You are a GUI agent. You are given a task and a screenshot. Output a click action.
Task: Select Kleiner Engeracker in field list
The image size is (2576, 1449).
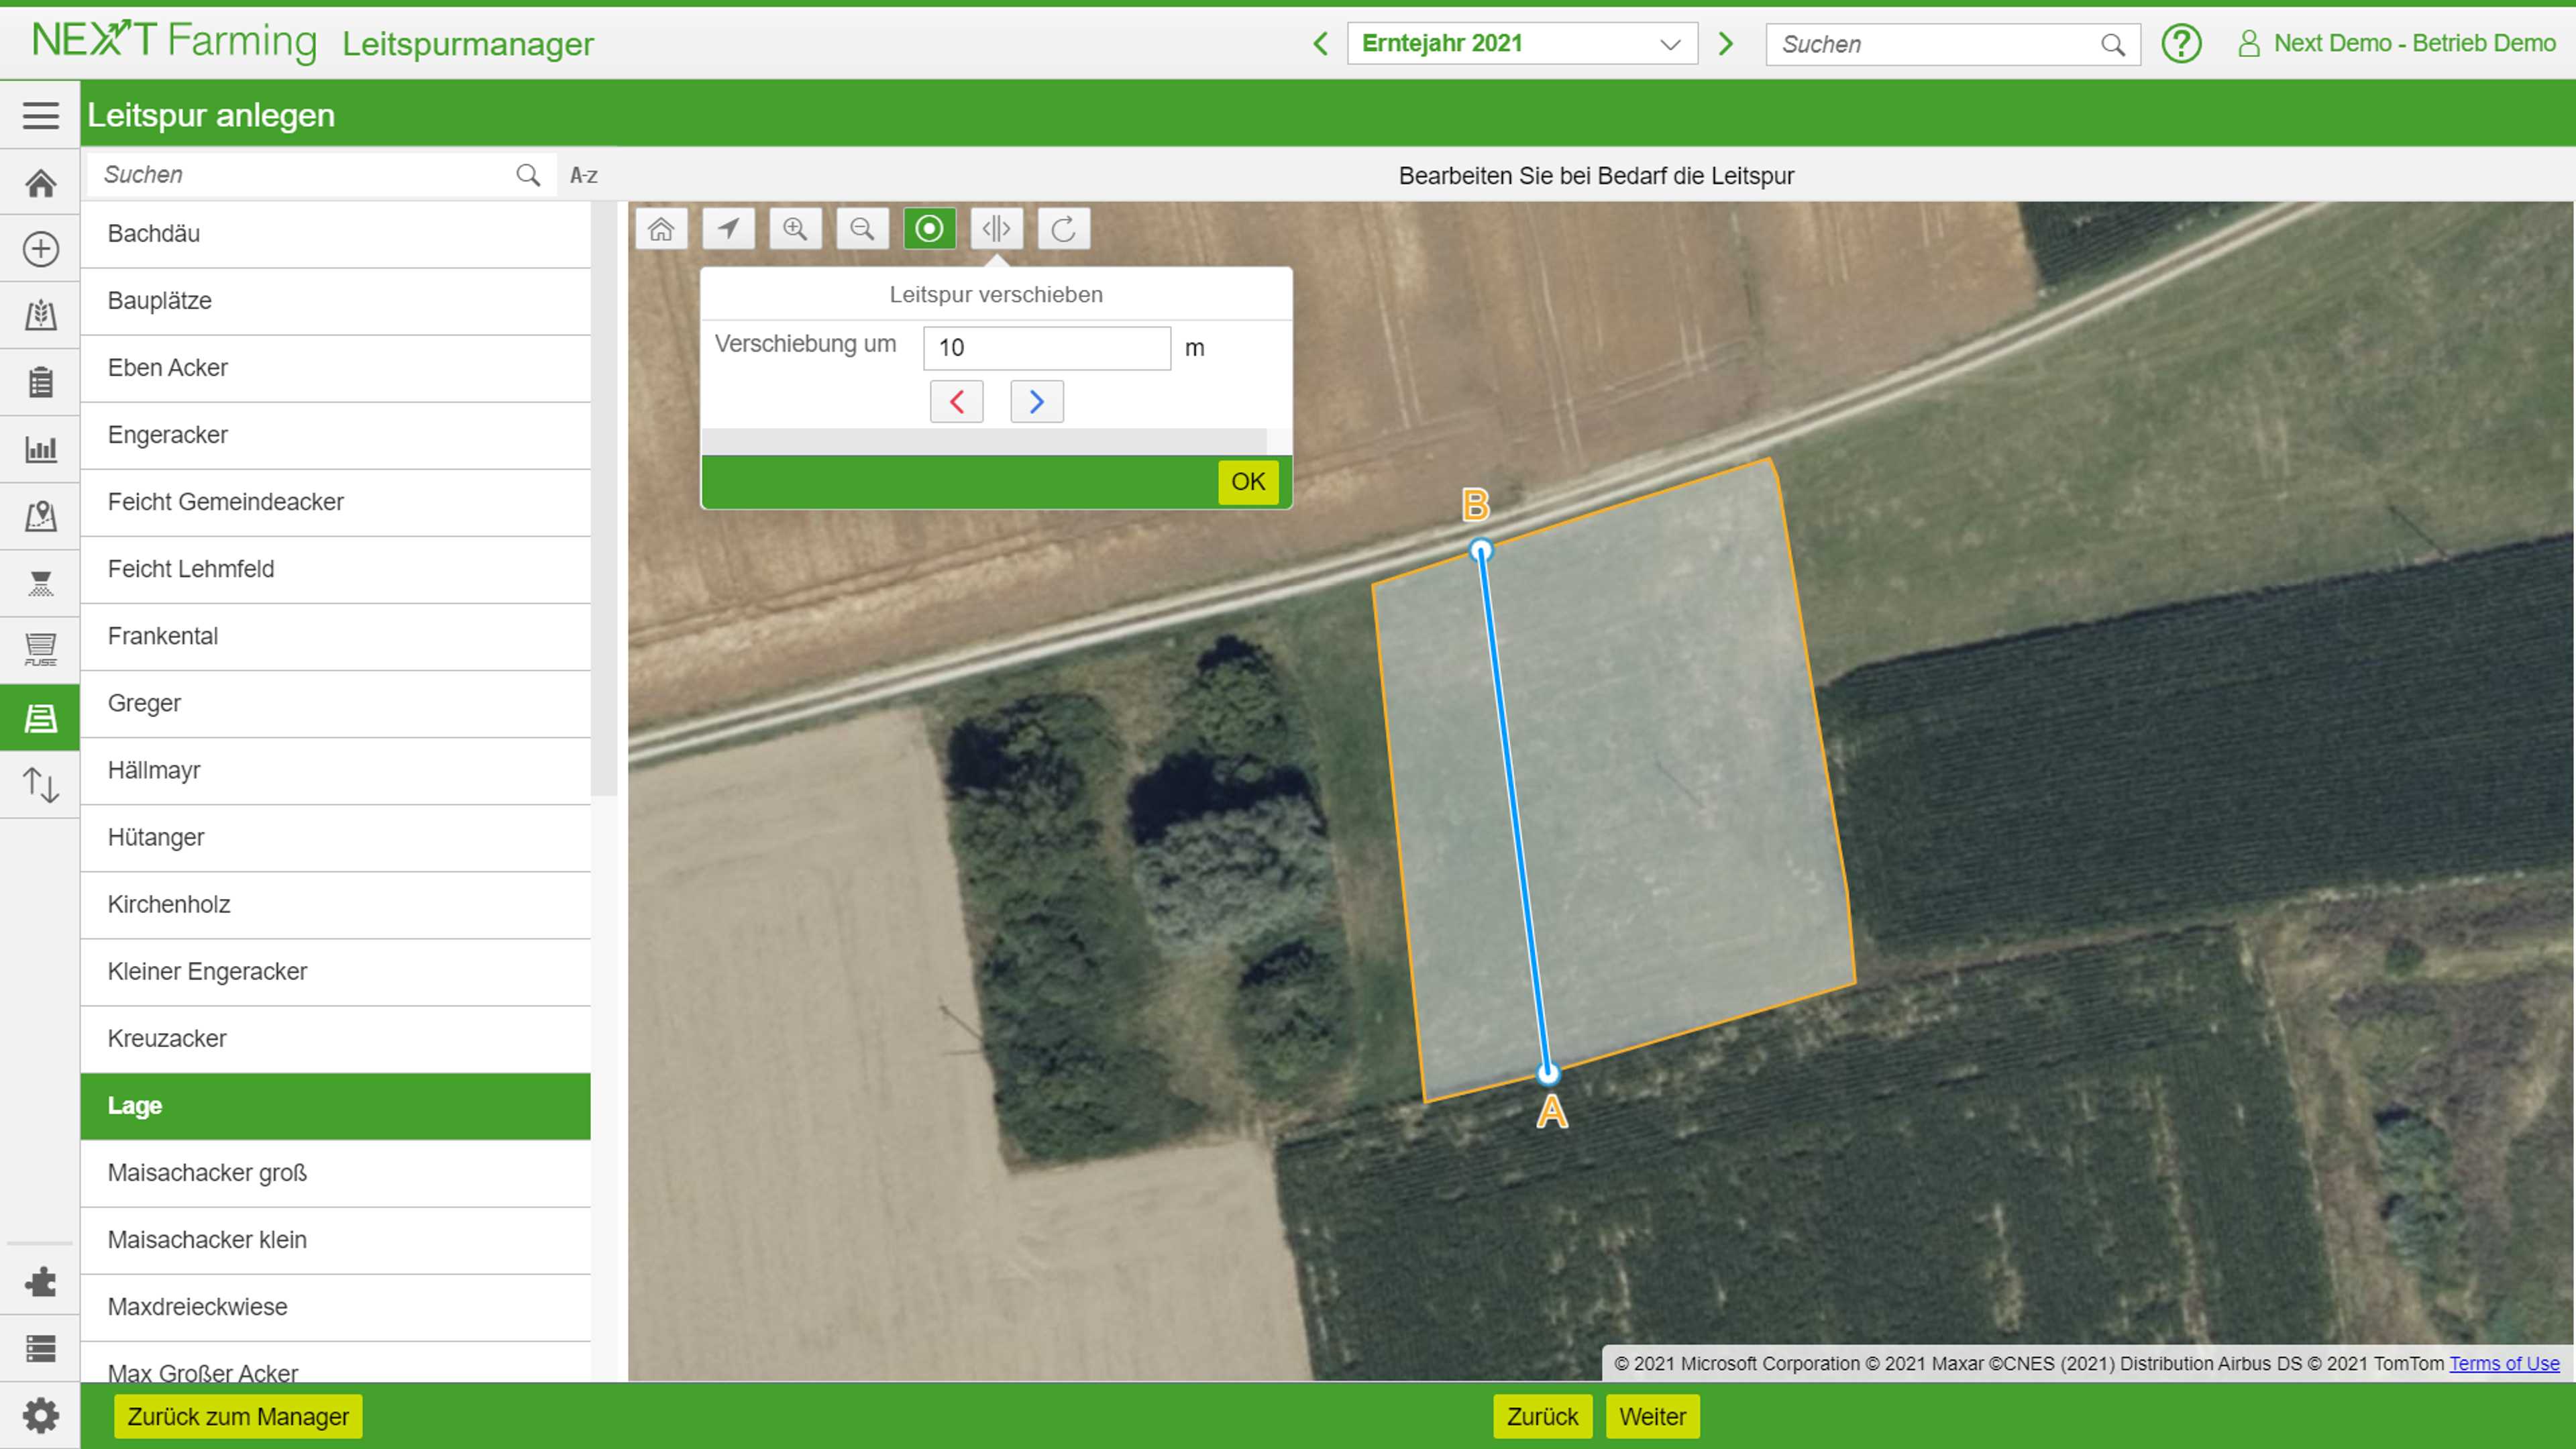(335, 971)
